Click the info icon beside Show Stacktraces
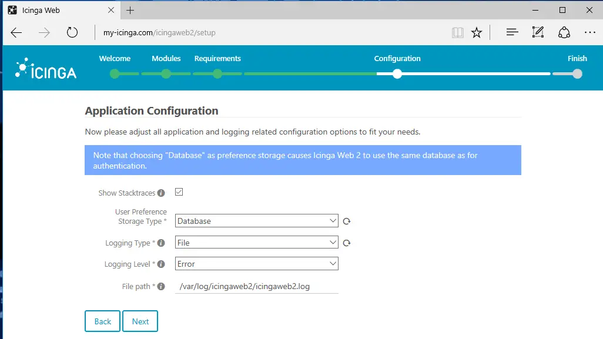The width and height of the screenshot is (603, 339). [x=161, y=193]
